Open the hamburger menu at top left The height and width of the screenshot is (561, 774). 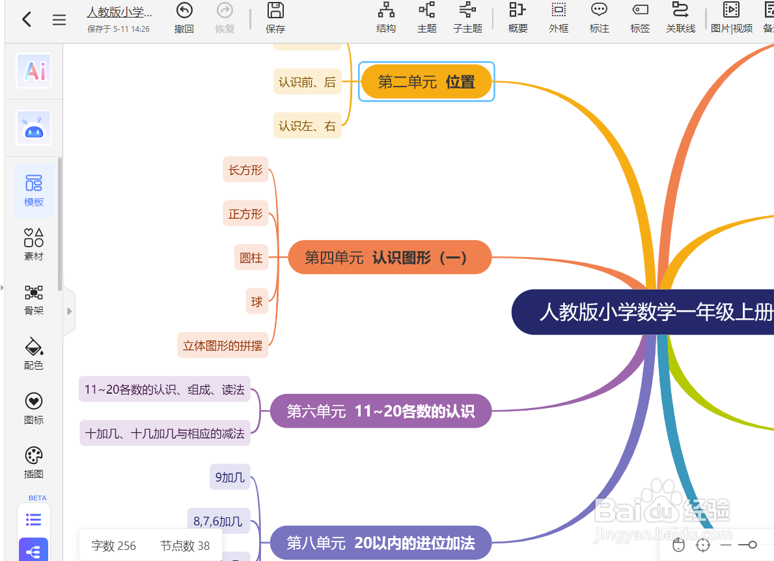coord(59,20)
